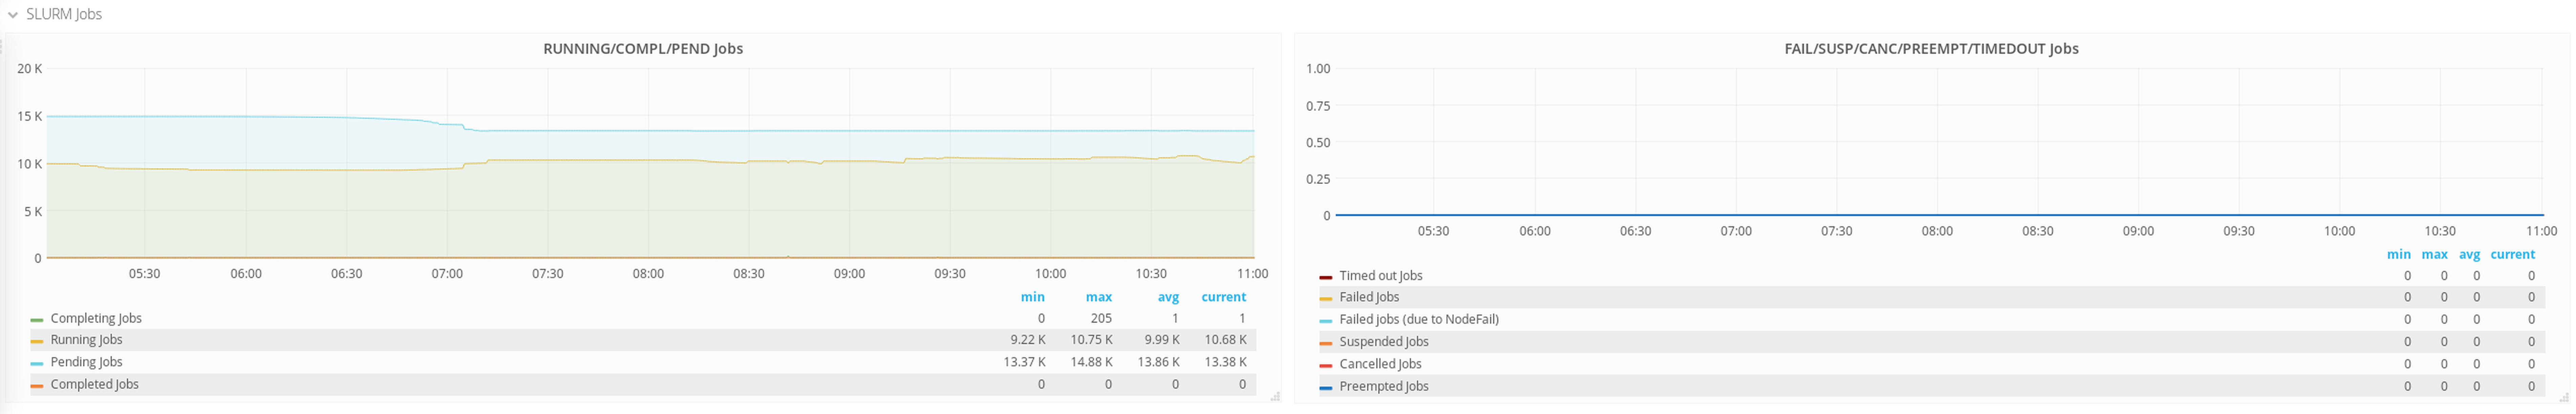Toggle Failed jobs (due to NodeFail) series

click(x=1418, y=319)
